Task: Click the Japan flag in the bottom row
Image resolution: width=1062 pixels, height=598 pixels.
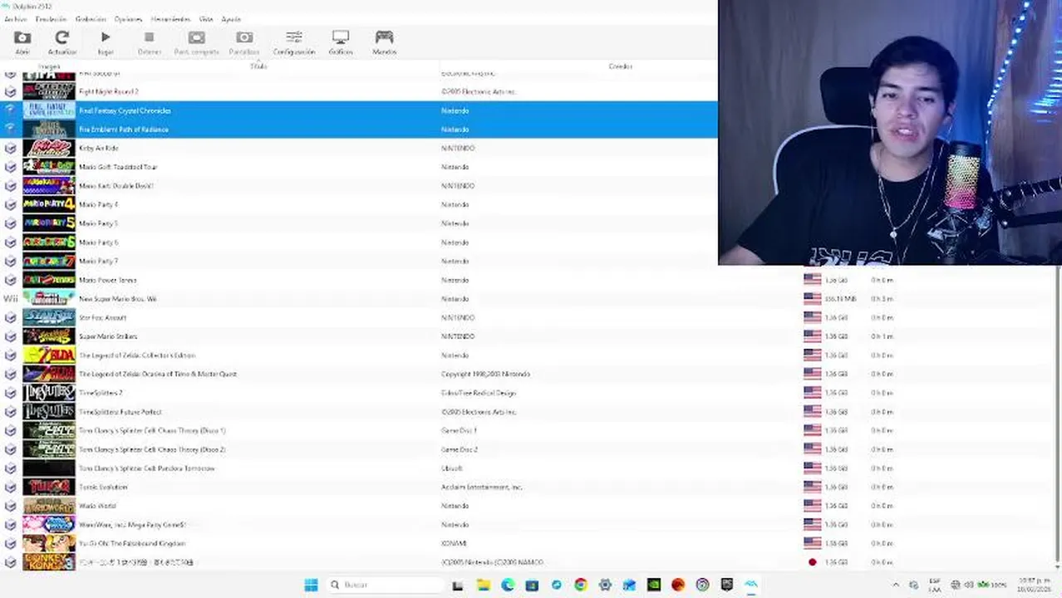Action: [812, 562]
